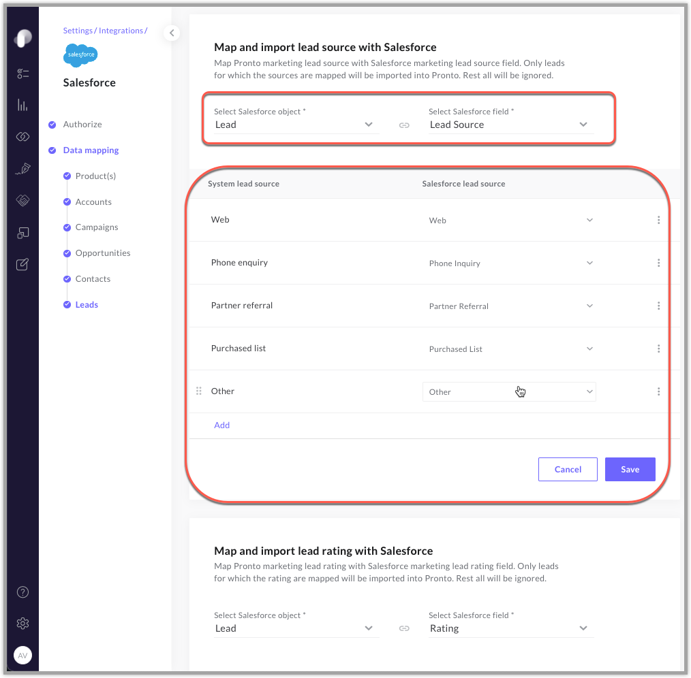691x678 pixels.
Task: Click the chain links icon in sidebar
Action: pyautogui.click(x=23, y=137)
